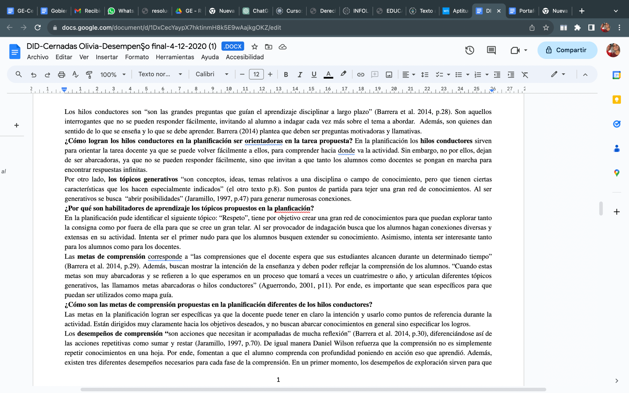Viewport: 629px width, 393px height.
Task: Hide the side panel with the arrow
Action: [x=617, y=381]
